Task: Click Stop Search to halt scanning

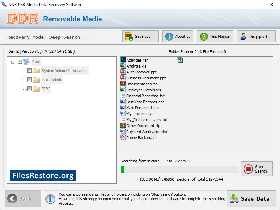Action: 257,169
